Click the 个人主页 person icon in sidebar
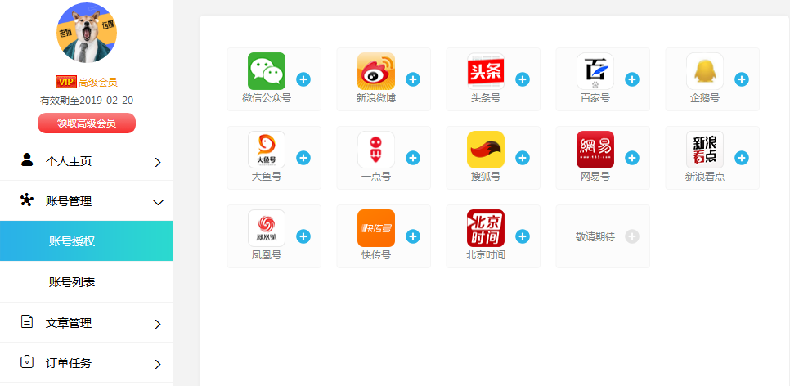 tap(27, 159)
